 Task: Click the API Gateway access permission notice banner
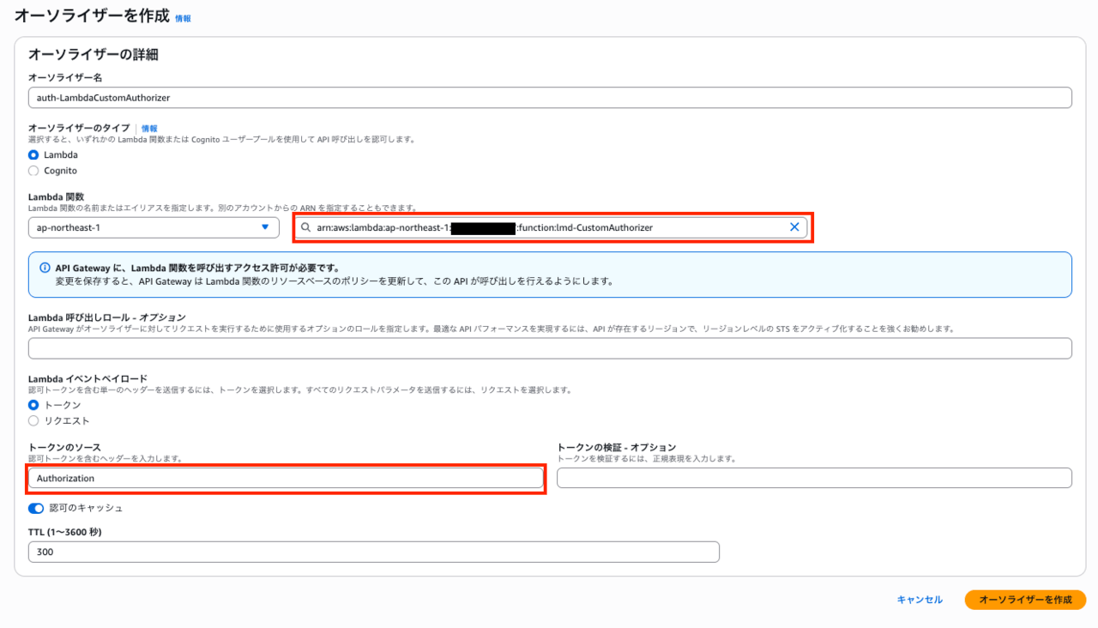point(549,275)
